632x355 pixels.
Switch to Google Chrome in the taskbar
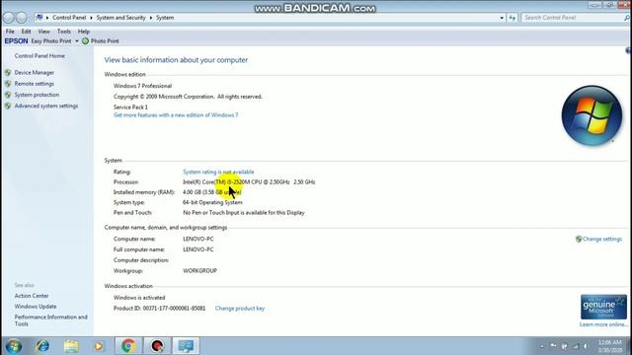128,346
